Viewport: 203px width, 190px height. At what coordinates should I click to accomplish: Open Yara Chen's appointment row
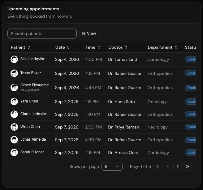pyautogui.click(x=101, y=102)
